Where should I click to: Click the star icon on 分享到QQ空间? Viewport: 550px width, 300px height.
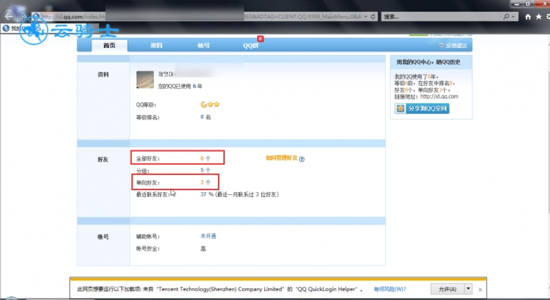click(401, 108)
